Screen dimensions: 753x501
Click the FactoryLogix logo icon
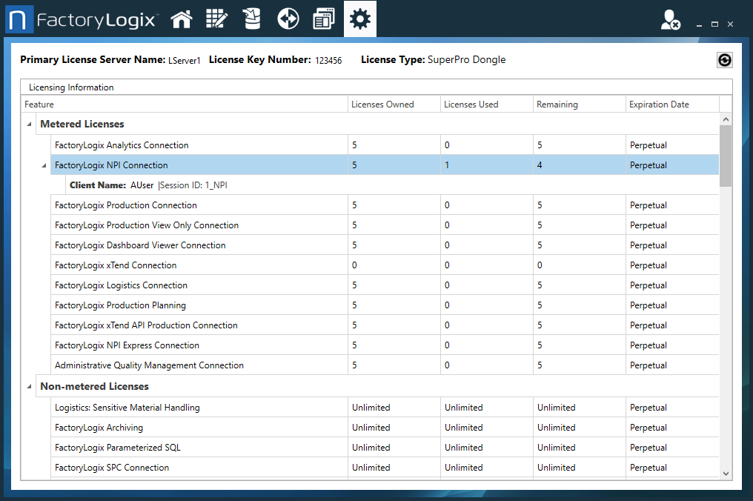19,20
